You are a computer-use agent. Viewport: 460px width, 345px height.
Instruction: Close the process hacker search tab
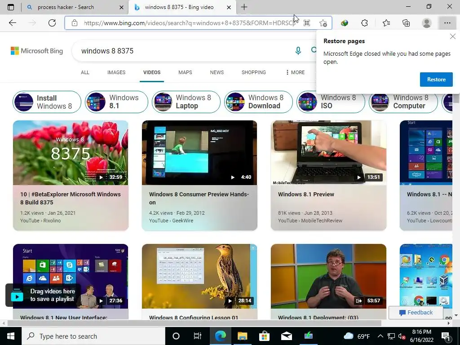coord(121,7)
